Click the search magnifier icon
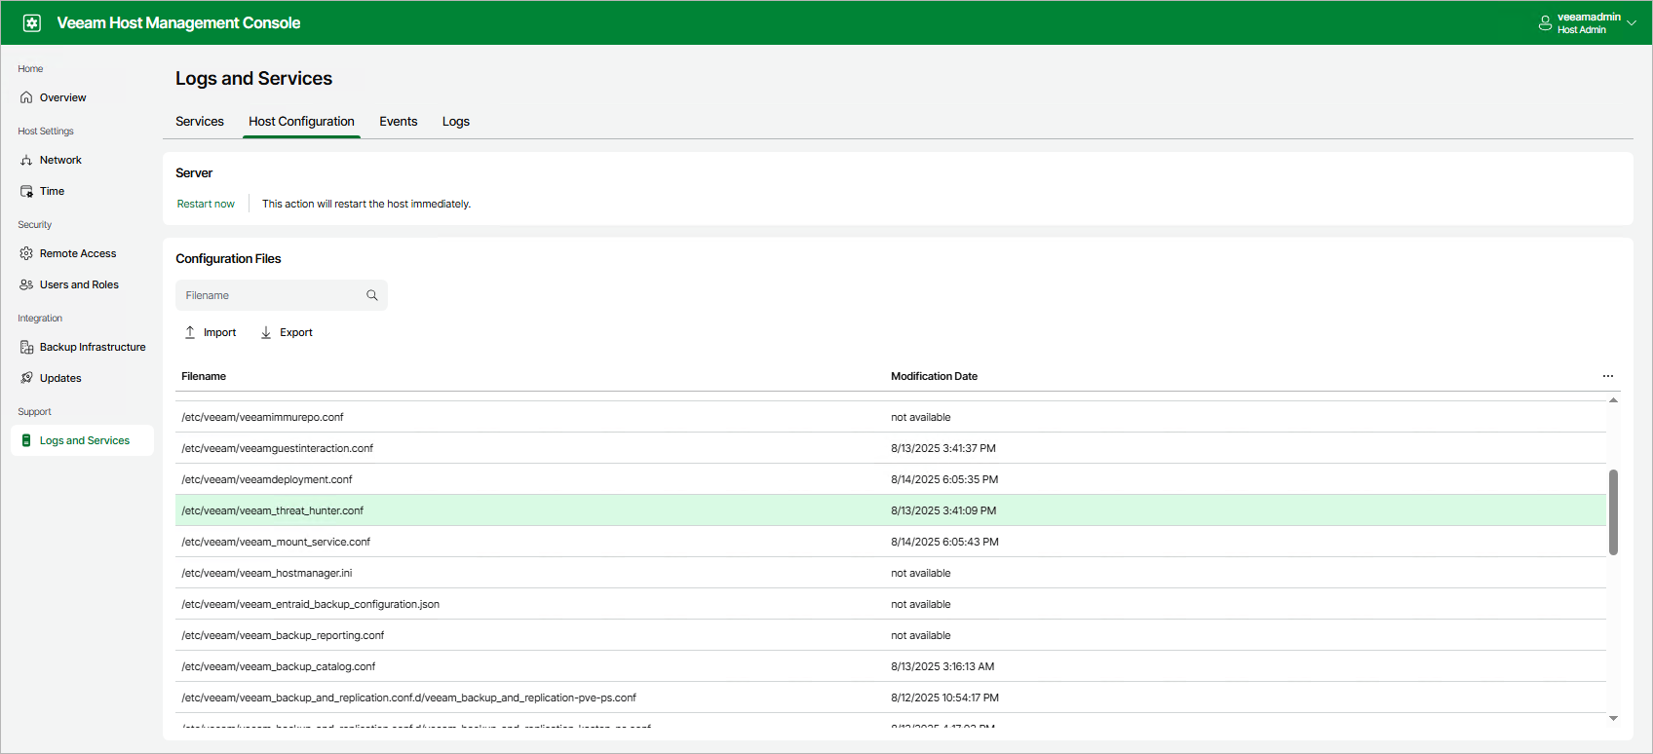 [371, 295]
